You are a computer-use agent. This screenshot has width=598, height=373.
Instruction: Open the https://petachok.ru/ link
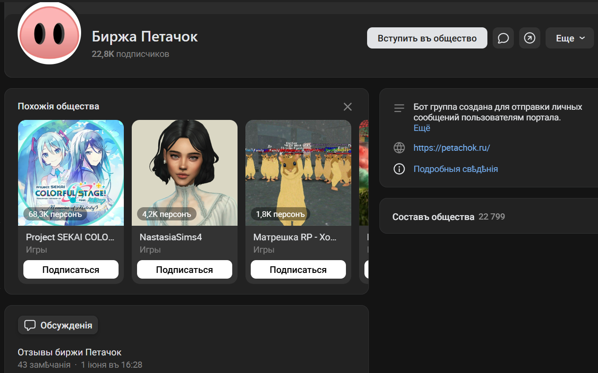pos(452,148)
